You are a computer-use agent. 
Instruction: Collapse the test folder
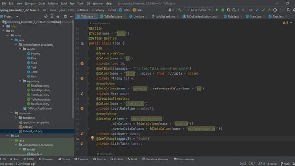(8, 136)
